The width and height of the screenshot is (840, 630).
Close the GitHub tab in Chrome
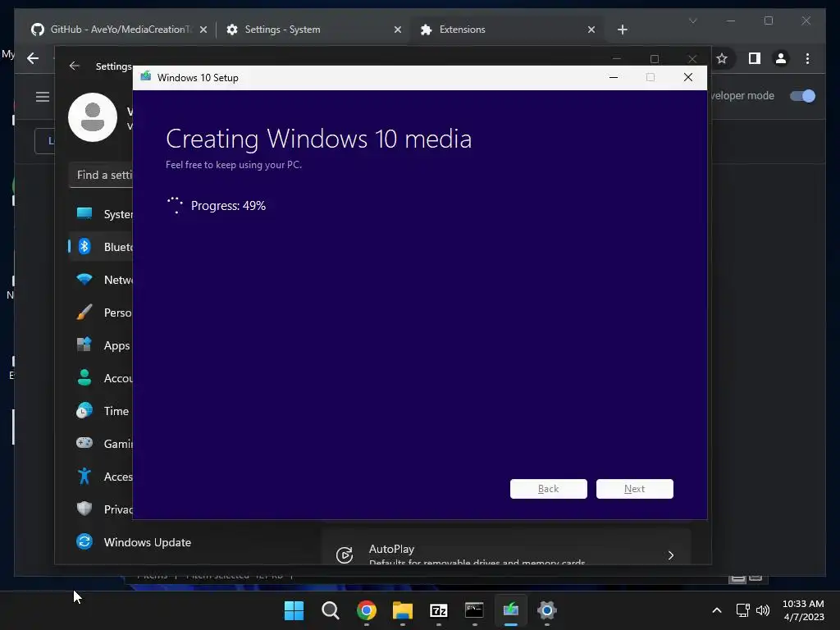click(x=203, y=30)
